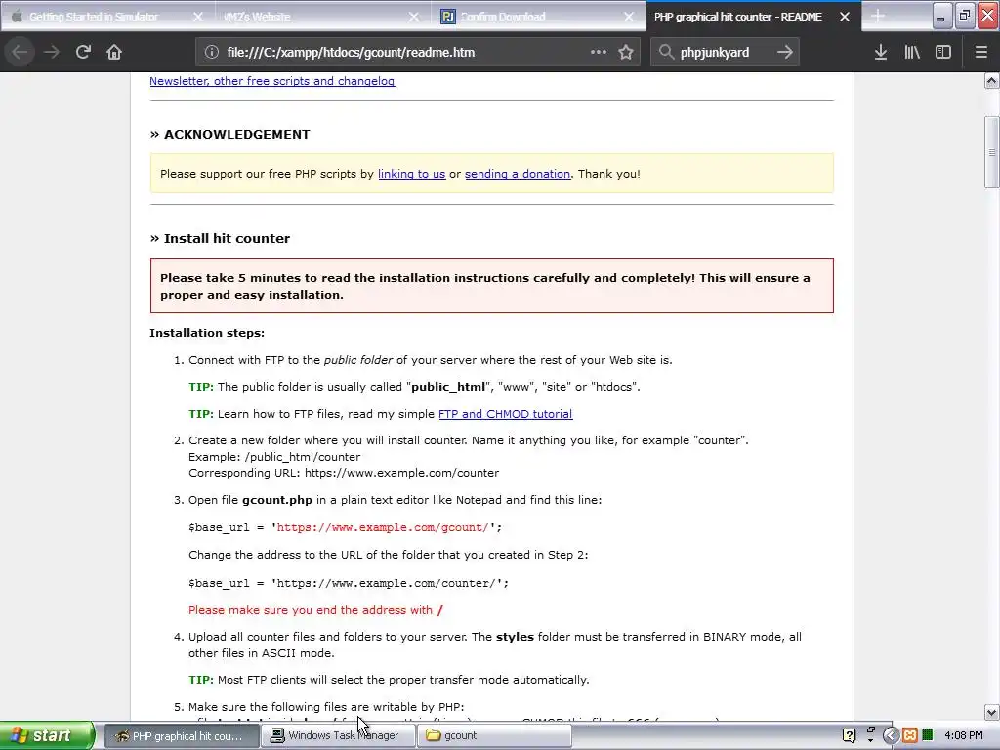Image resolution: width=1000 pixels, height=750 pixels.
Task: Open the Windows Start menu
Action: tap(47, 735)
